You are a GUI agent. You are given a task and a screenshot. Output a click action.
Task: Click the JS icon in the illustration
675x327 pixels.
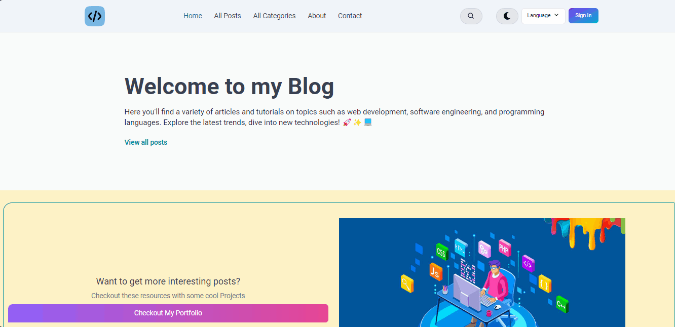click(x=435, y=272)
